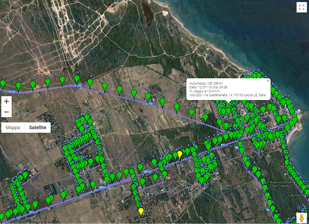Screen dimensions: 309x224
Task: Switch the map to Satellite view
Action: click(x=38, y=128)
